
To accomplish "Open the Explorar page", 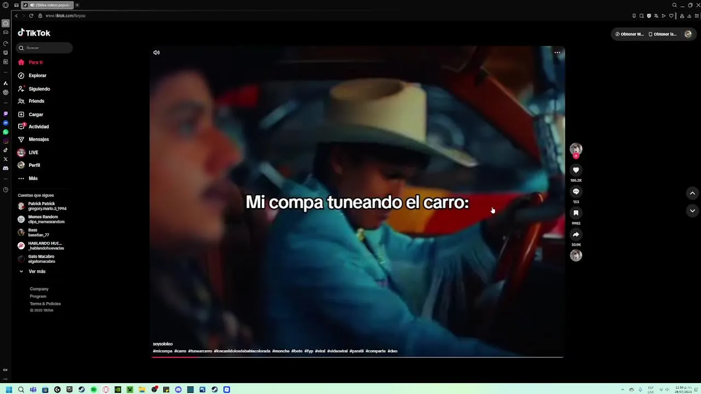I will pyautogui.click(x=32, y=76).
